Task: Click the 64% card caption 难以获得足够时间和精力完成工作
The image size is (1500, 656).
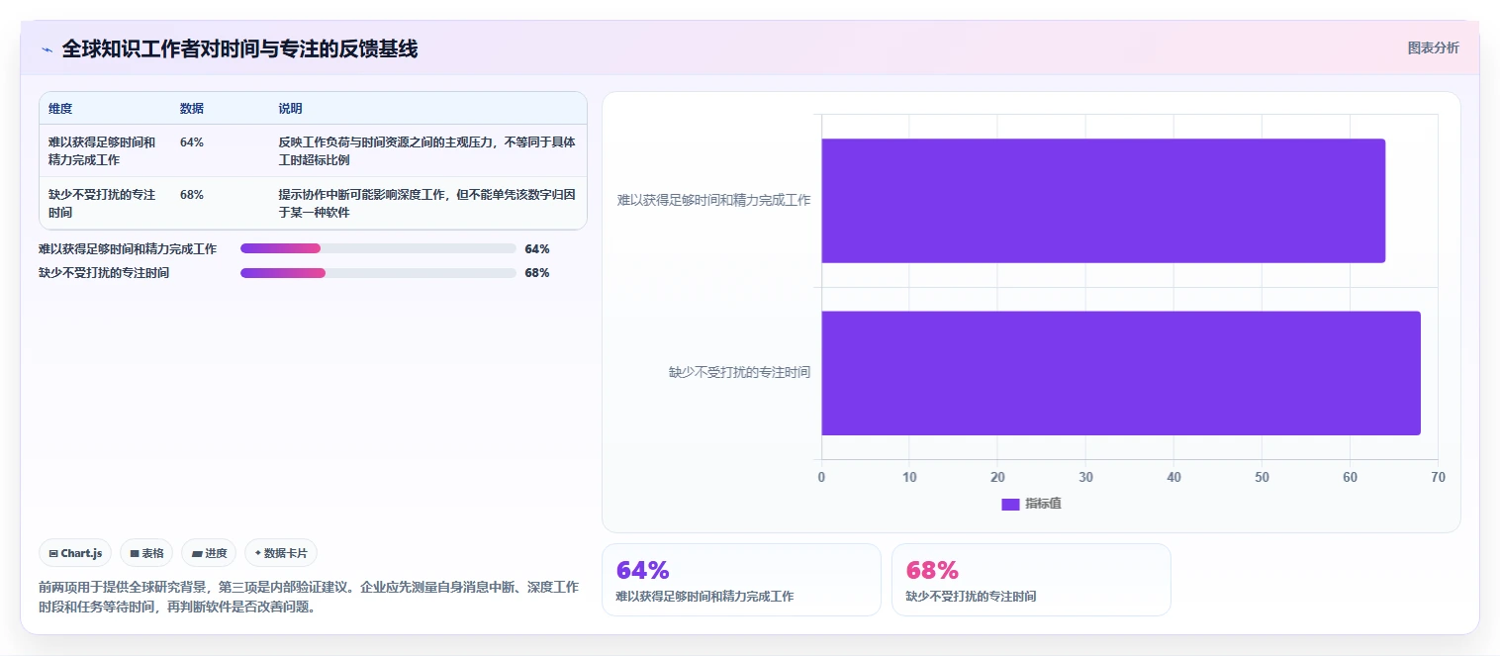Action: (704, 597)
